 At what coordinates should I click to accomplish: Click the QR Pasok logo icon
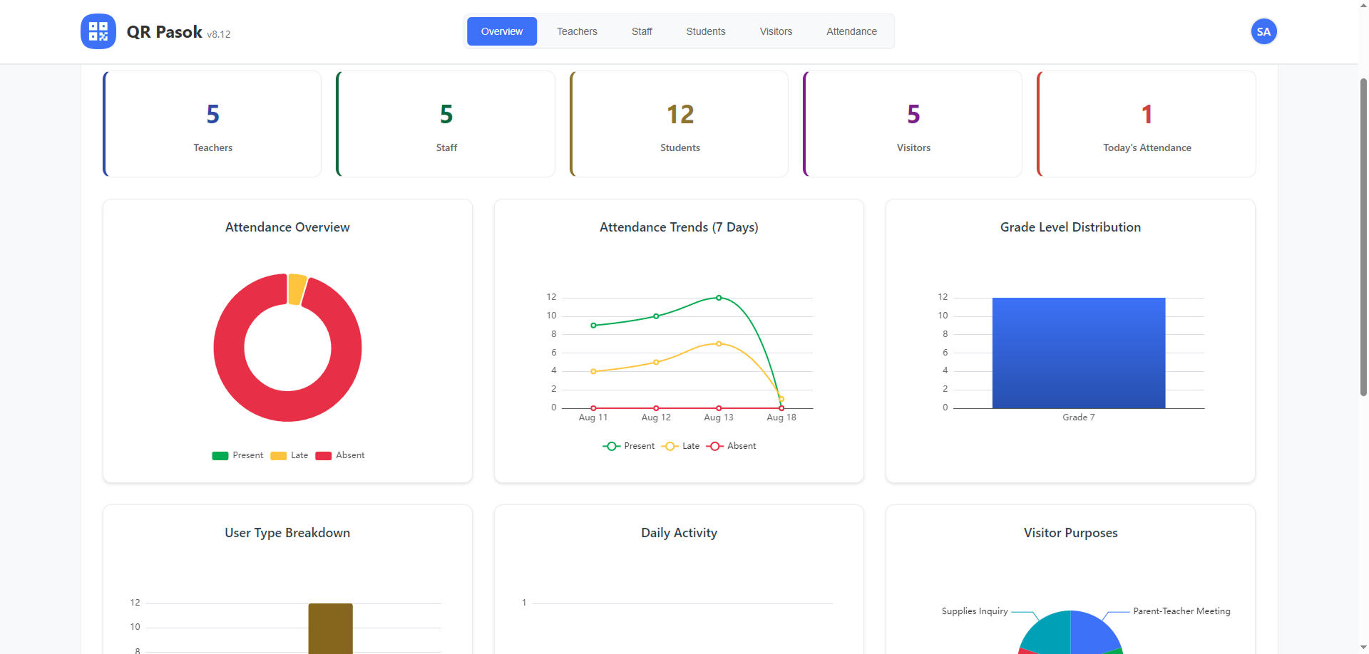(98, 31)
